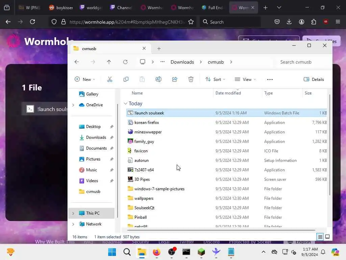The width and height of the screenshot is (346, 260).
Task: Click the Firefox Search box
Action: tap(230, 22)
